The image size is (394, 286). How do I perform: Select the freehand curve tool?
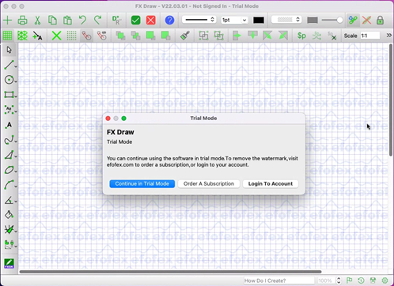tap(9, 140)
